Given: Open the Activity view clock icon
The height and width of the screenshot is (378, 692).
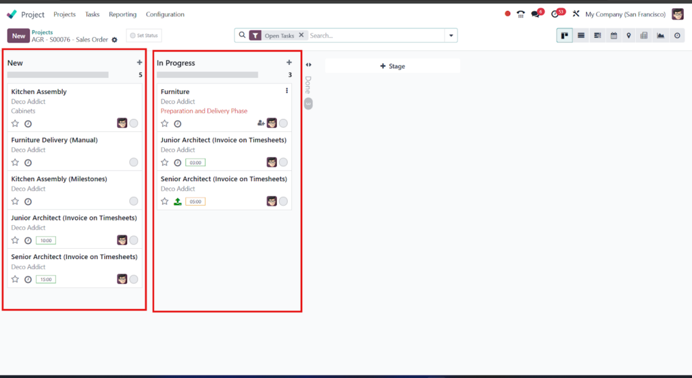Looking at the screenshot, I should pyautogui.click(x=677, y=35).
